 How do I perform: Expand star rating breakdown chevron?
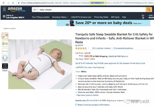tap(88, 48)
